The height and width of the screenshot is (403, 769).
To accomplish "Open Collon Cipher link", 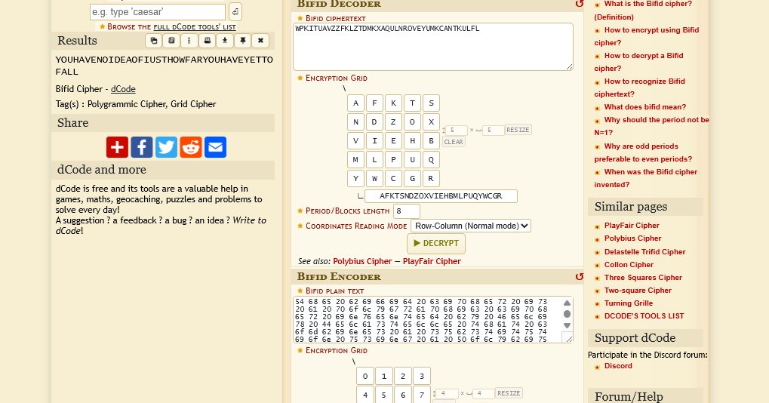I will [629, 264].
